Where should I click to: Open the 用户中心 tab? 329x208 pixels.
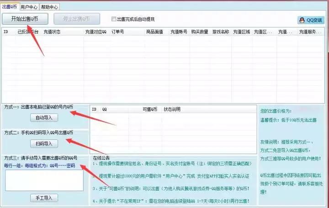point(29,7)
